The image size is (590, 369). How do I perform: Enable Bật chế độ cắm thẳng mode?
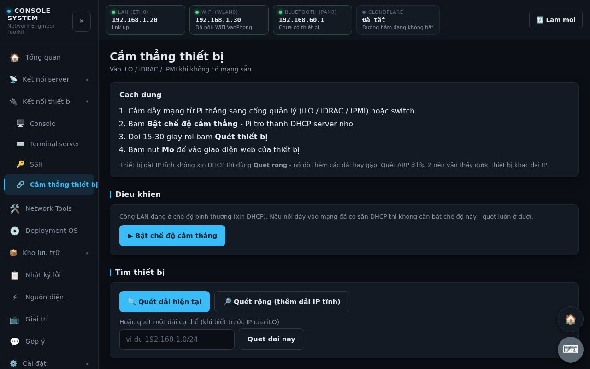click(x=172, y=236)
